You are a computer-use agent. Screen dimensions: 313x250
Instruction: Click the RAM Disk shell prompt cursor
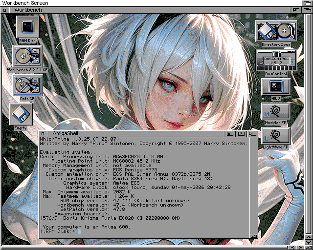coord(79,231)
